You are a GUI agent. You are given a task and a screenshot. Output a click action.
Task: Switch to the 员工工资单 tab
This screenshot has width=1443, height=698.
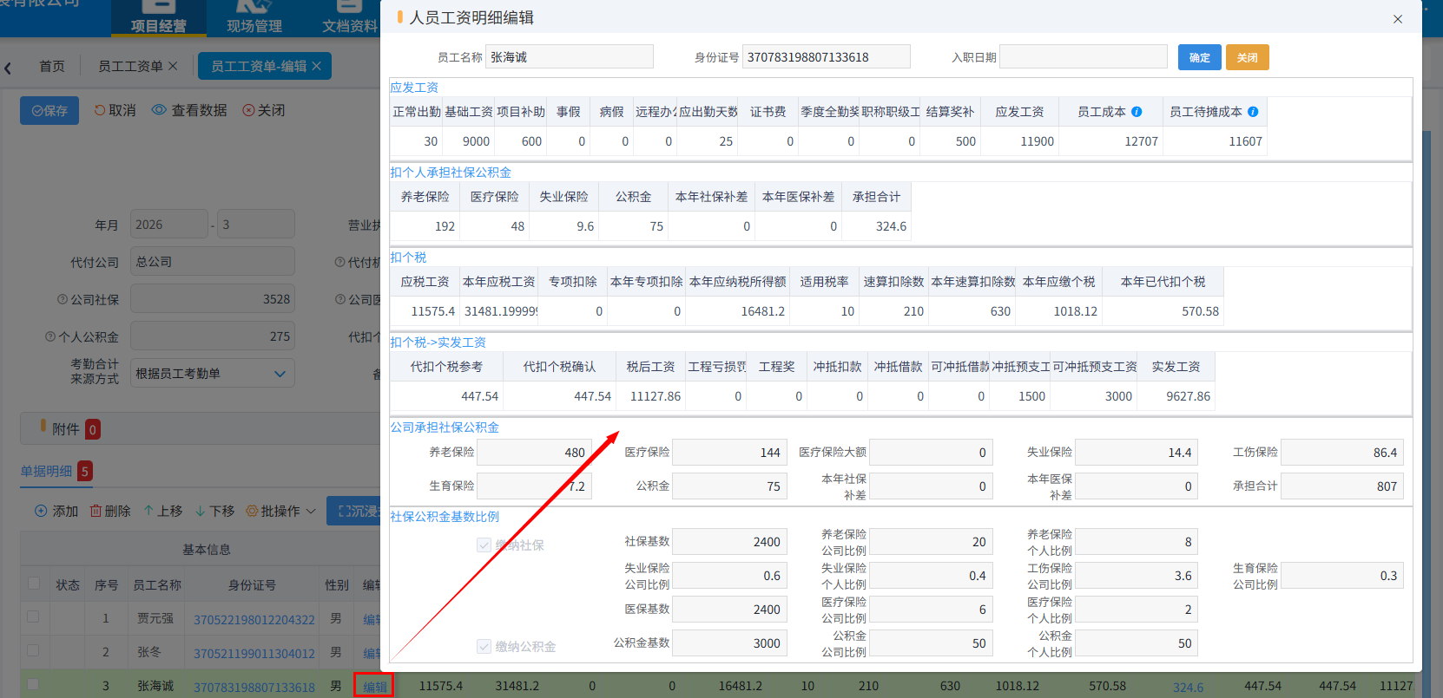(130, 66)
